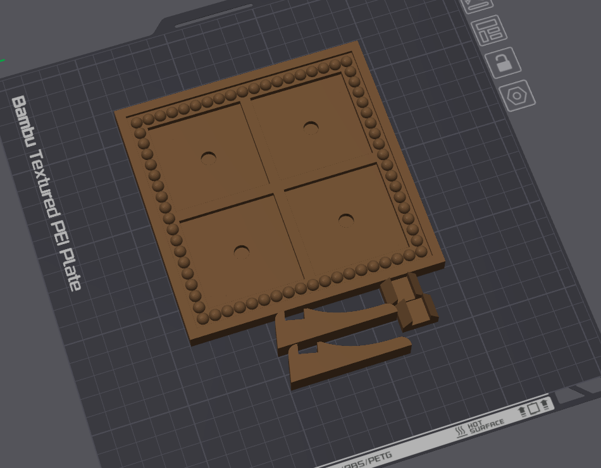Open plate settings via the hexagon icon
The image size is (601, 468).
[517, 95]
